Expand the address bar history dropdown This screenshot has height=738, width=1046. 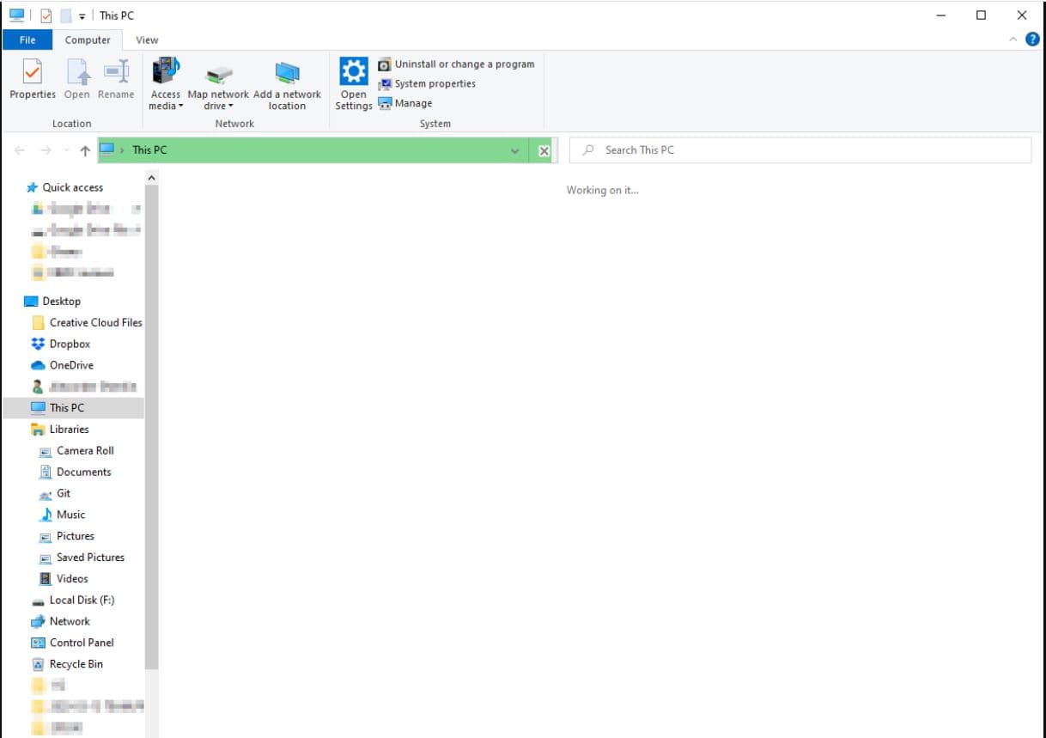[515, 151]
